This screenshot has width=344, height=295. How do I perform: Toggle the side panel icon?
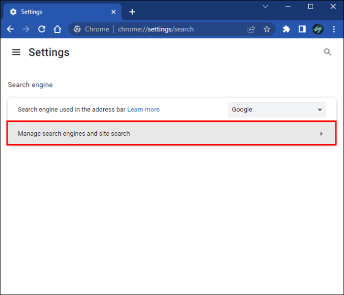click(302, 29)
